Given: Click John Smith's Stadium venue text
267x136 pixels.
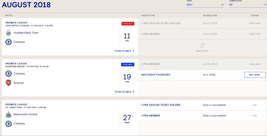Looking at the screenshot, I should point(17,26).
